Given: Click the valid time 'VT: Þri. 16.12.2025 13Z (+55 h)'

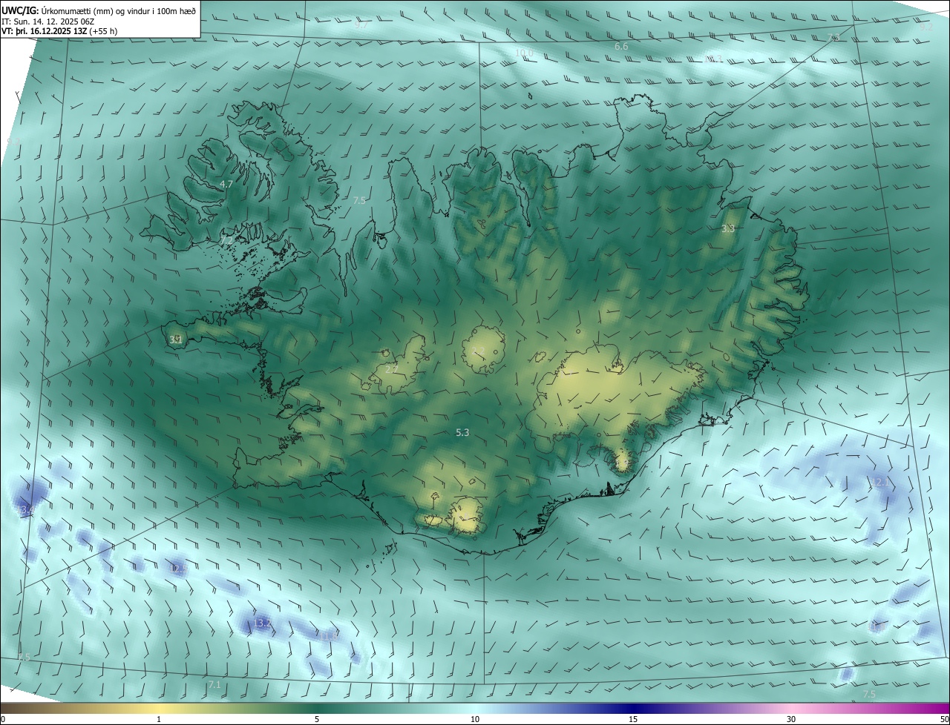Looking at the screenshot, I should pyautogui.click(x=60, y=31).
